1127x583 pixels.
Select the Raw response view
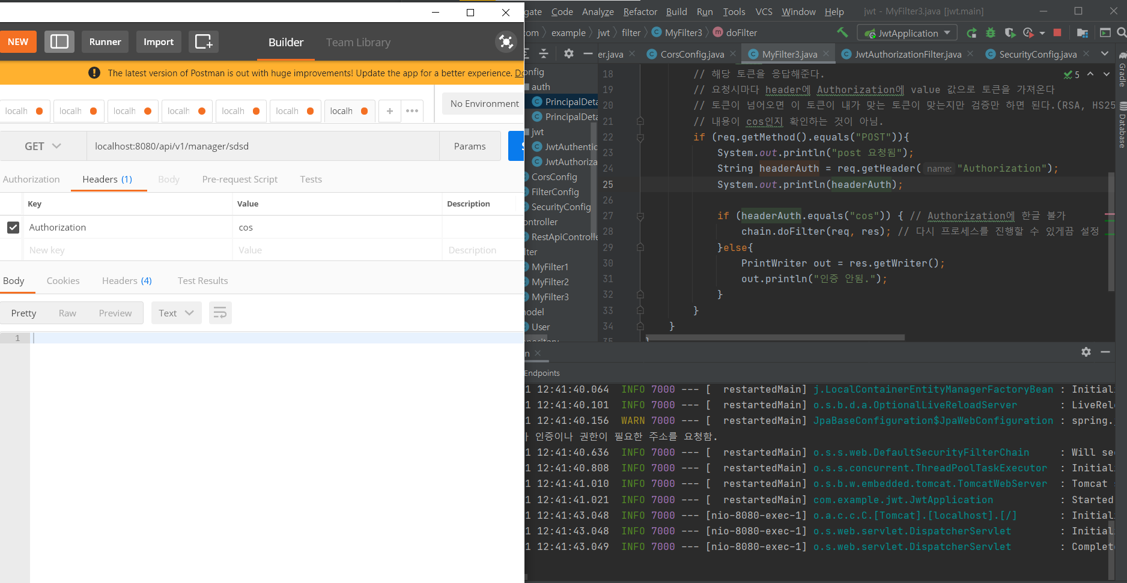pos(67,313)
